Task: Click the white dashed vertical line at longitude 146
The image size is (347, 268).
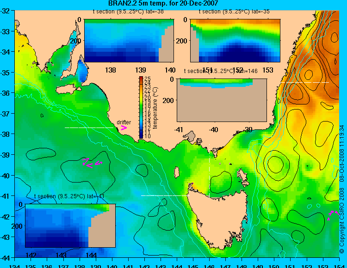Action: [x=209, y=171]
